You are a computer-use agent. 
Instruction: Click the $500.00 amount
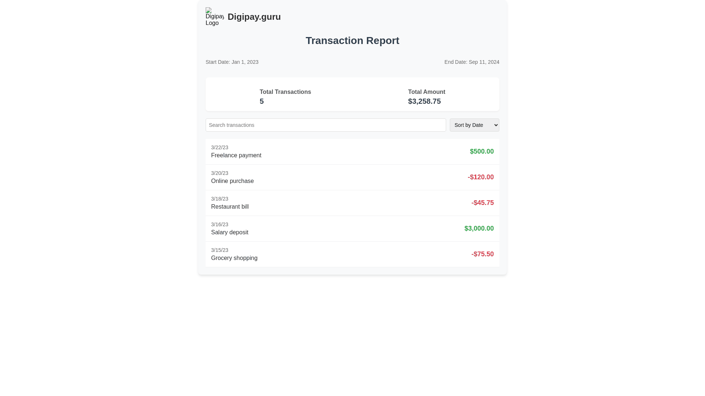[x=481, y=151]
